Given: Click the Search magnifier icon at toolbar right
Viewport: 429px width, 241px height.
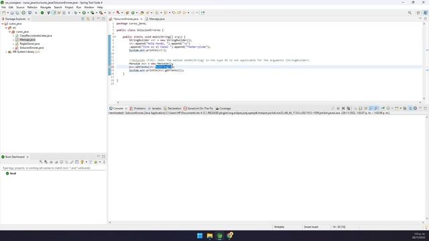Looking at the screenshot, I should point(410,13).
